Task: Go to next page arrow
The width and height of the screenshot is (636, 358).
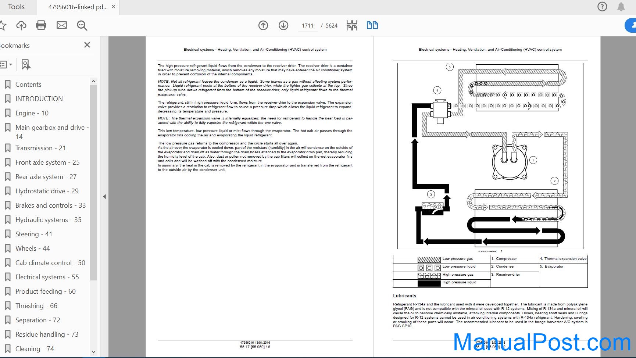Action: [283, 25]
